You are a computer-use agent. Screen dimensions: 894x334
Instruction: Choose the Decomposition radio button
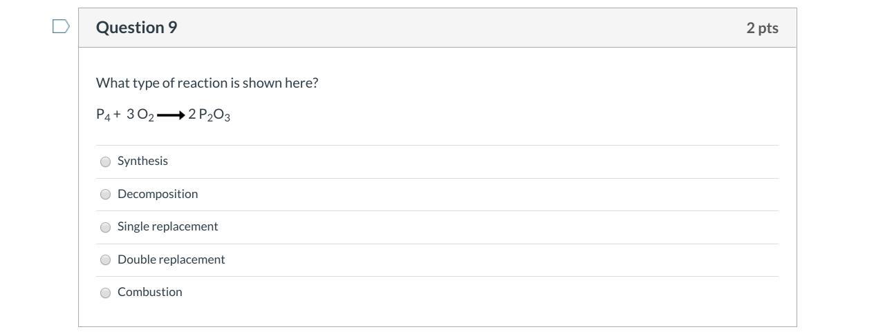(x=106, y=195)
